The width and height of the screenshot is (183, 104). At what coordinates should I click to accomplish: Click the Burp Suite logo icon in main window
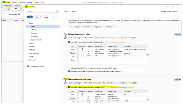point(4,2)
